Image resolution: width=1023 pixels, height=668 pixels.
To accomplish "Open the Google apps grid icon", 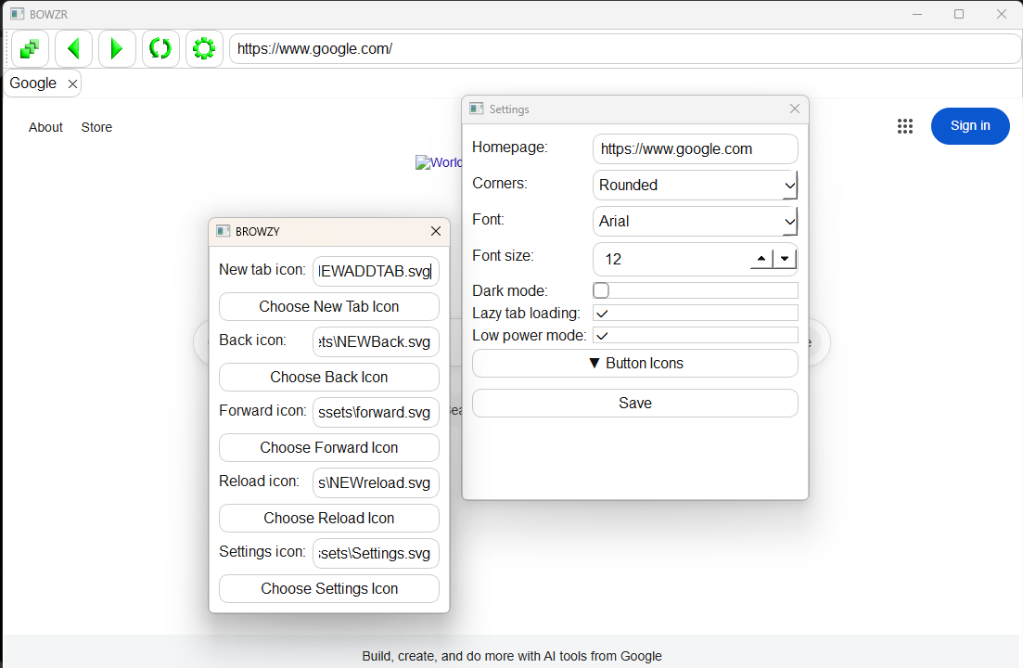I will point(905,126).
